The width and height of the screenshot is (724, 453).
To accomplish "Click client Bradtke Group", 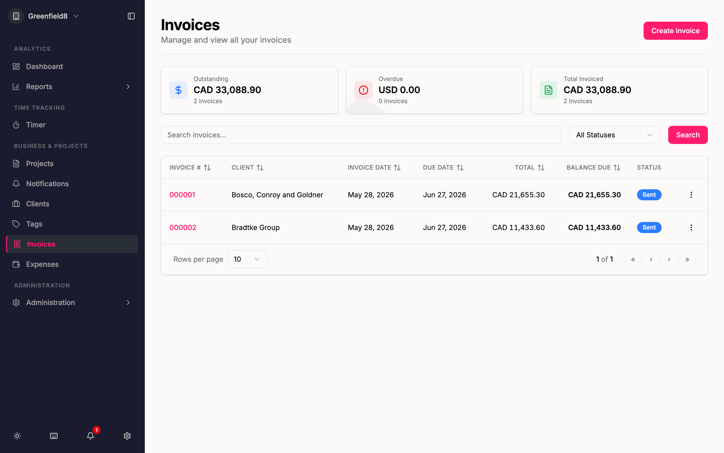I will (255, 228).
